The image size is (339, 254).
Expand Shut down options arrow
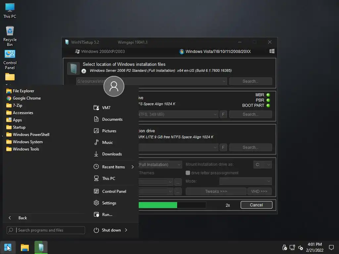click(x=126, y=230)
